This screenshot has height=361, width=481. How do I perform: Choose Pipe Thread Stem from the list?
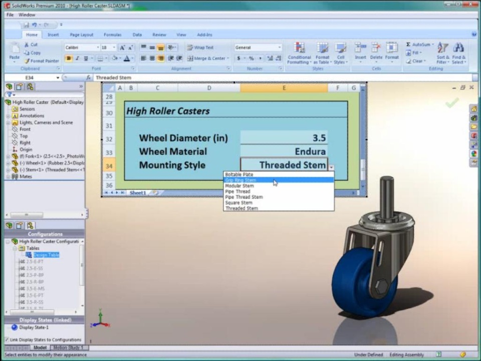point(279,197)
